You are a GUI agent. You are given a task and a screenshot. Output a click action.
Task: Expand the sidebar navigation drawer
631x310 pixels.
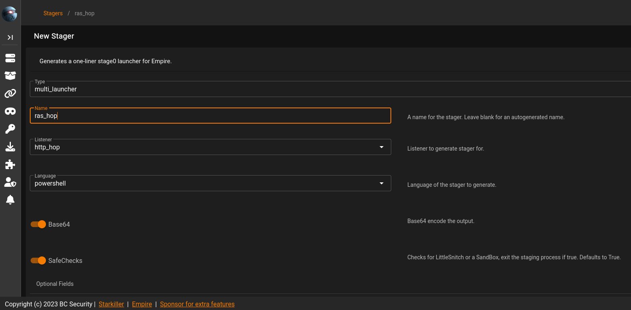click(x=10, y=37)
